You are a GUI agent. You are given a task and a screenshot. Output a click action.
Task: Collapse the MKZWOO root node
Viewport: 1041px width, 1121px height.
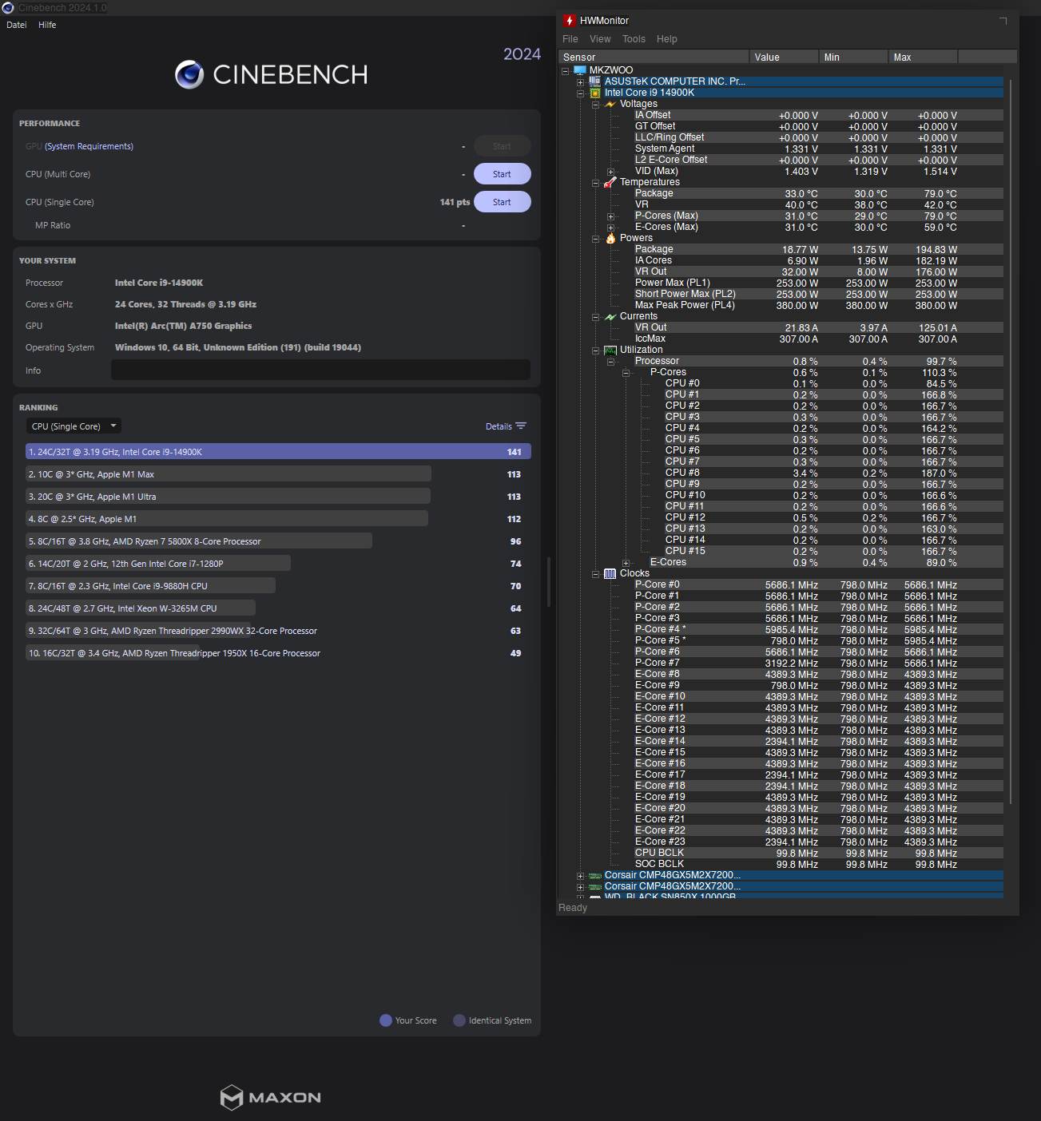(565, 70)
